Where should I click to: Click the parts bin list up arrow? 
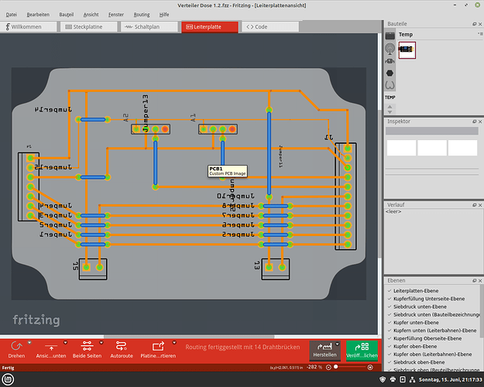click(390, 107)
